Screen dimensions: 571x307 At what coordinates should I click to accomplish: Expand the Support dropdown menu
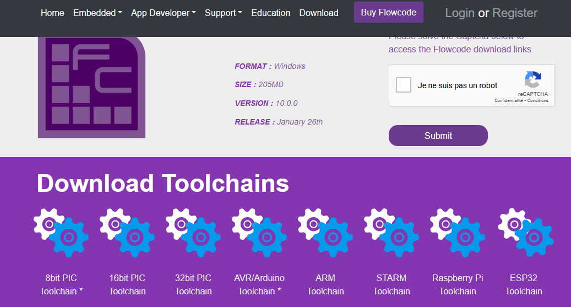pos(224,13)
